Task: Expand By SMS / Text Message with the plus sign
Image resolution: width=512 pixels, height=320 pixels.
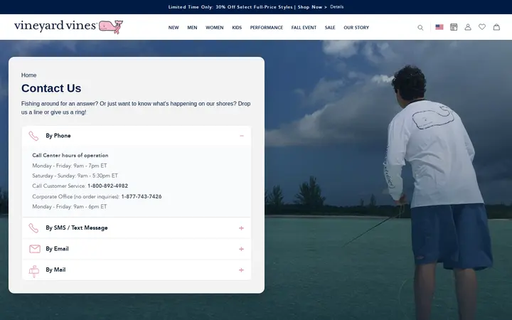Action: (241, 228)
